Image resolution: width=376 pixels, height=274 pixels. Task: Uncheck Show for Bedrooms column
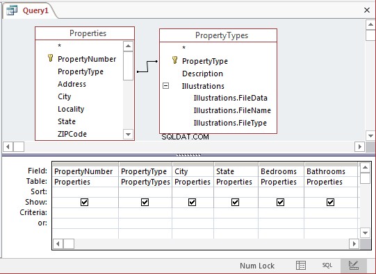(x=280, y=203)
